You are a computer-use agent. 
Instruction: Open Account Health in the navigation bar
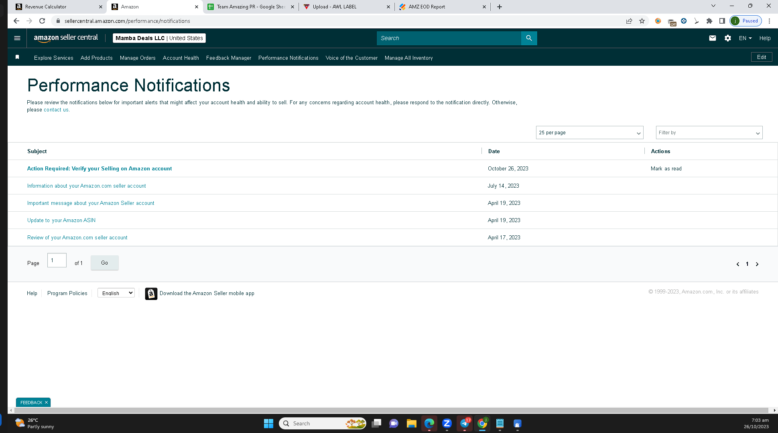[x=181, y=58]
